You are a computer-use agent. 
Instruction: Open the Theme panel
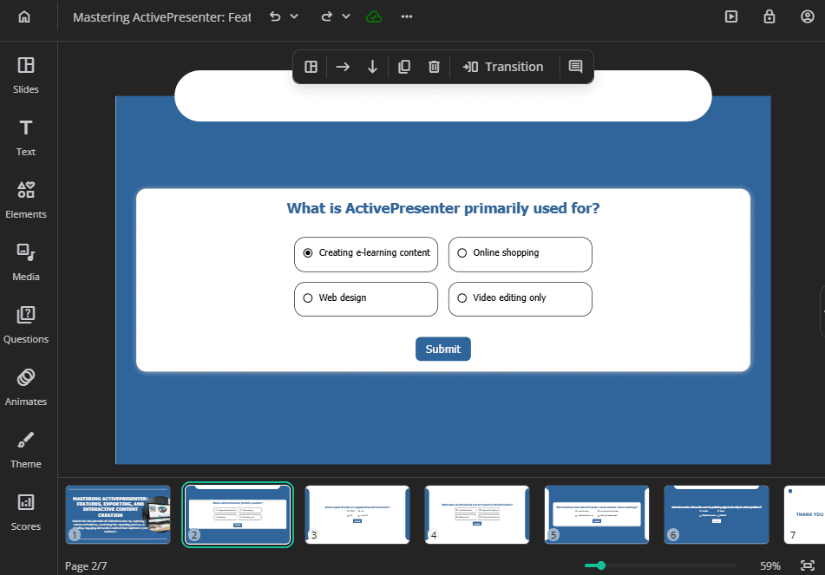point(26,450)
